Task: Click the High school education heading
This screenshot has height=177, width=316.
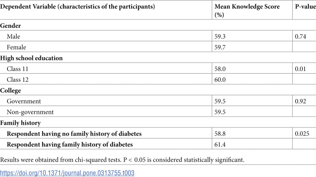Action: click(x=31, y=58)
